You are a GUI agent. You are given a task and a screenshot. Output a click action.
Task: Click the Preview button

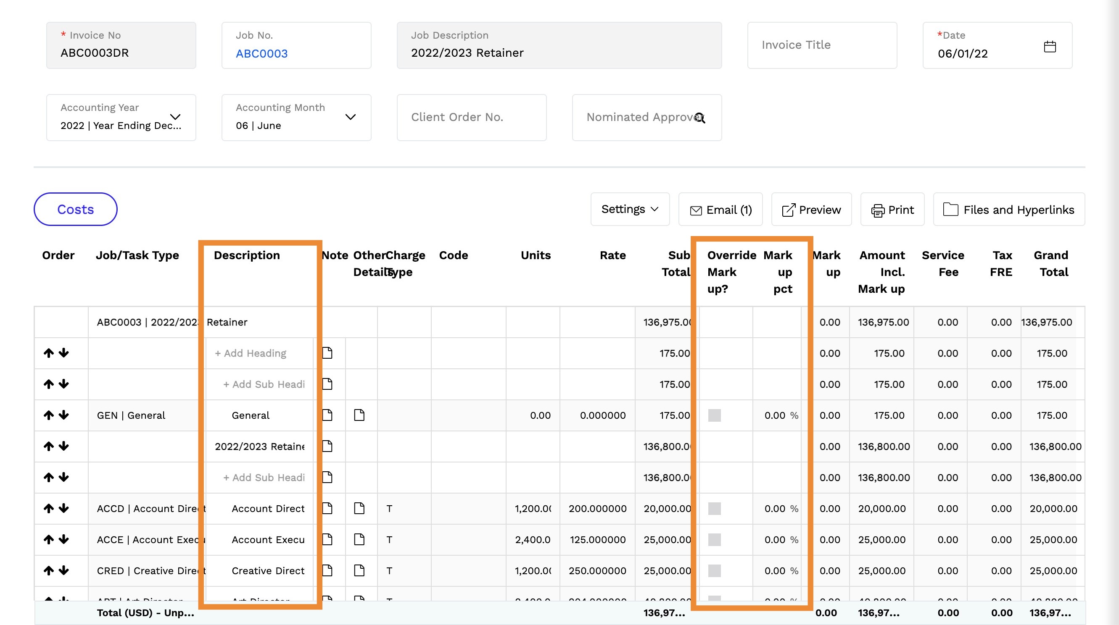coord(811,210)
